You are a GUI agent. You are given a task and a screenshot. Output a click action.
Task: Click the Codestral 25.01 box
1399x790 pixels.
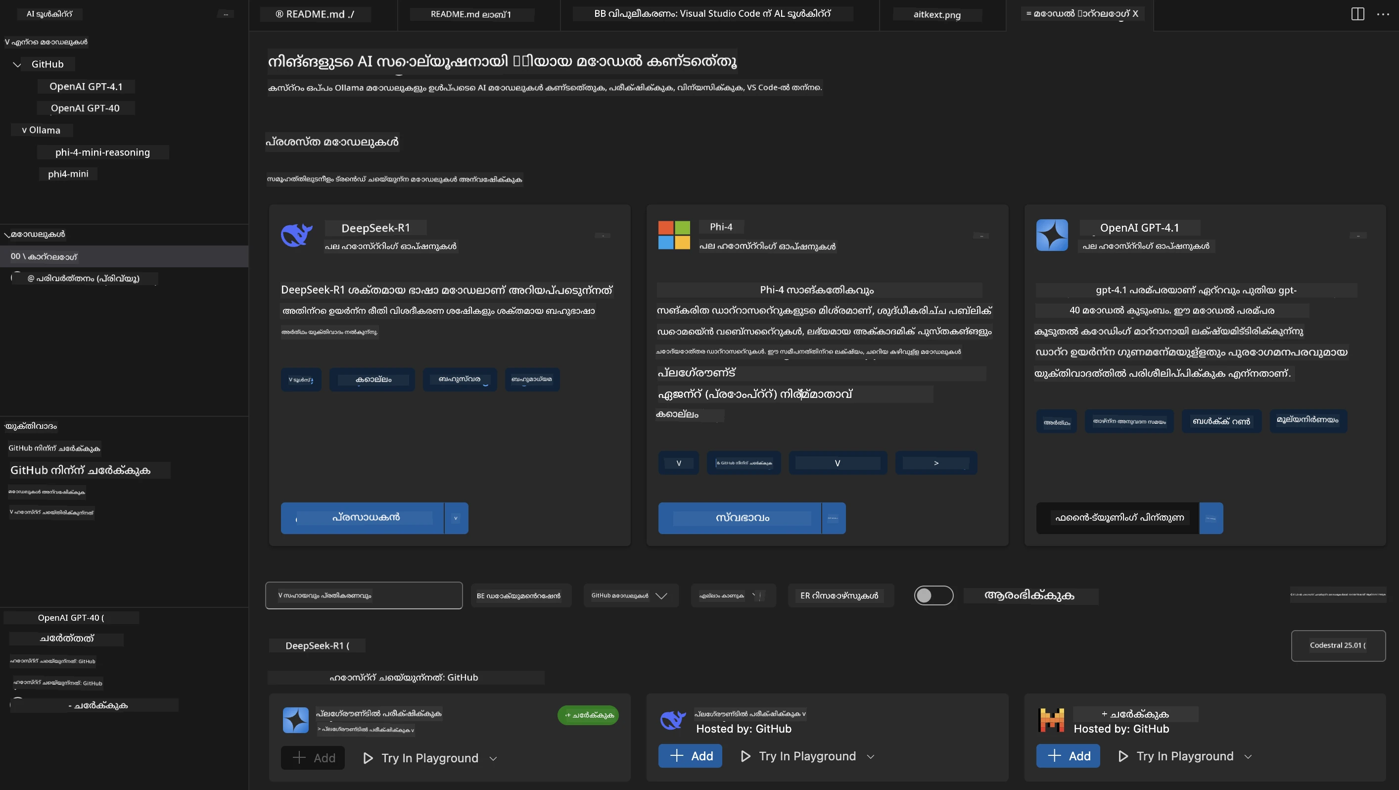pyautogui.click(x=1338, y=645)
